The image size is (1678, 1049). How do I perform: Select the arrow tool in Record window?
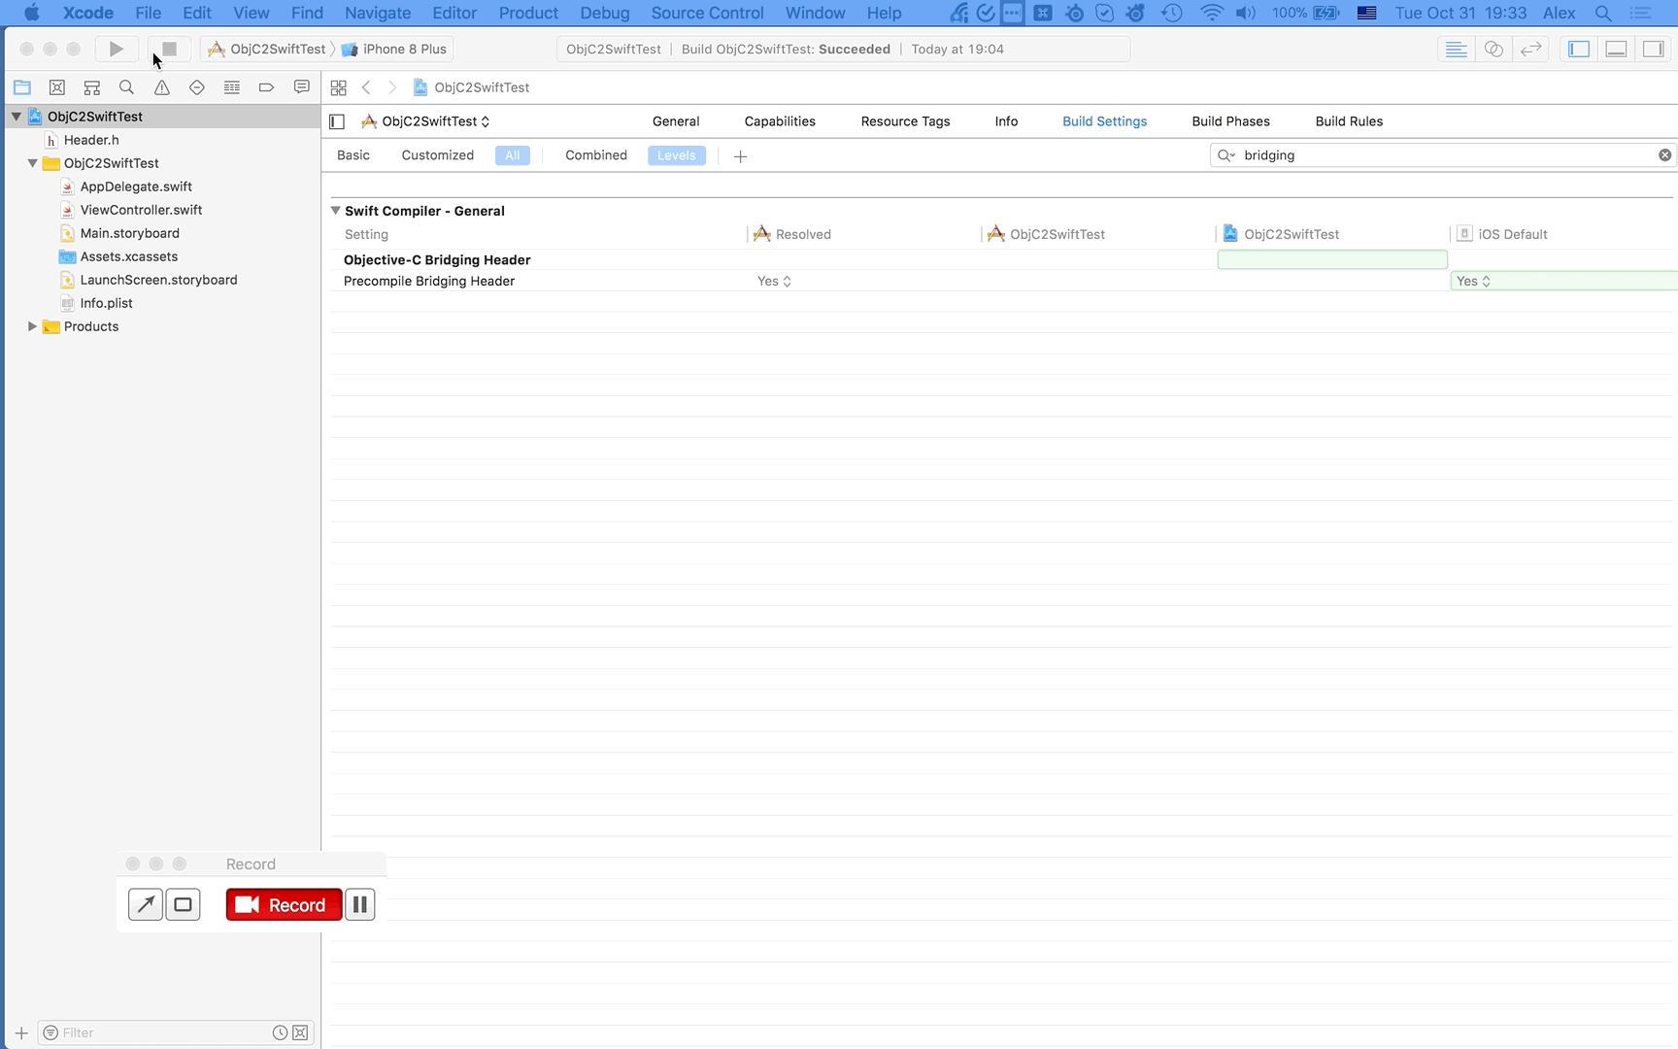coord(146,904)
